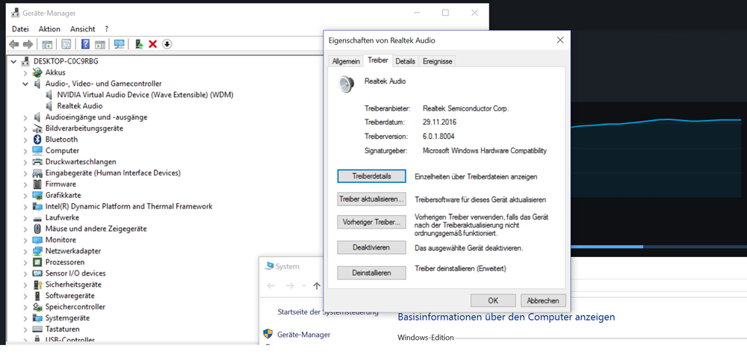Click the shield icon beside Geräte-Manager link

pos(268,334)
